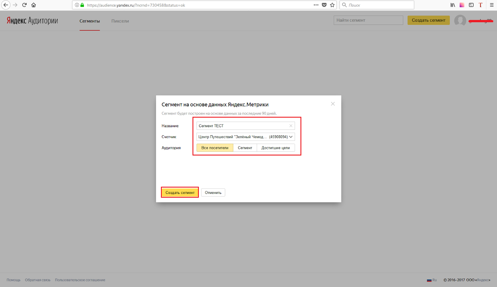This screenshot has height=287, width=497.
Task: Clear the Название field with its X
Action: click(291, 126)
